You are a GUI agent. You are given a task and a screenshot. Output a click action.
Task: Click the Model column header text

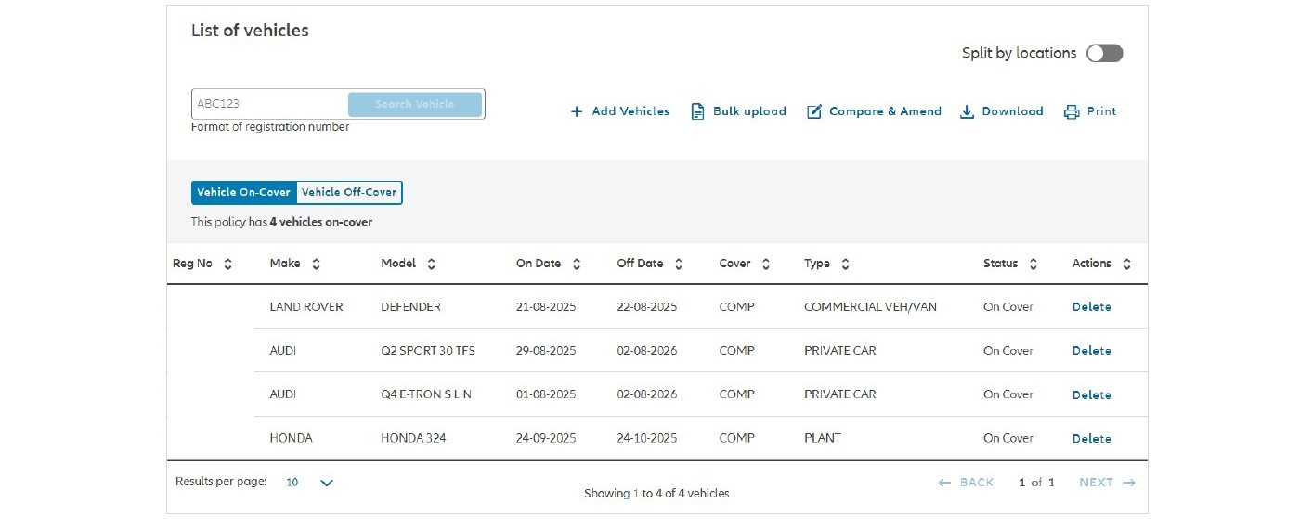click(398, 264)
